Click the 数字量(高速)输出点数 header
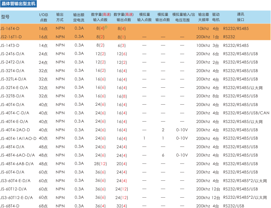 click(124, 17)
